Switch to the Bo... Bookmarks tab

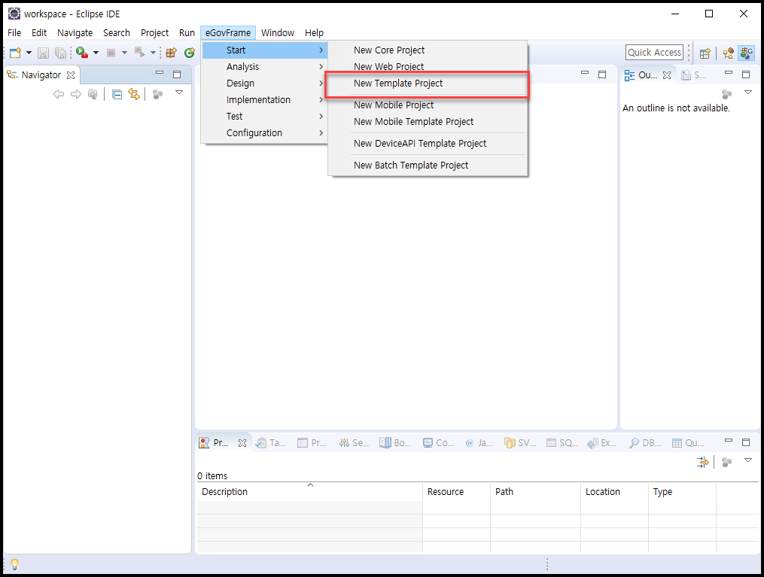point(396,442)
